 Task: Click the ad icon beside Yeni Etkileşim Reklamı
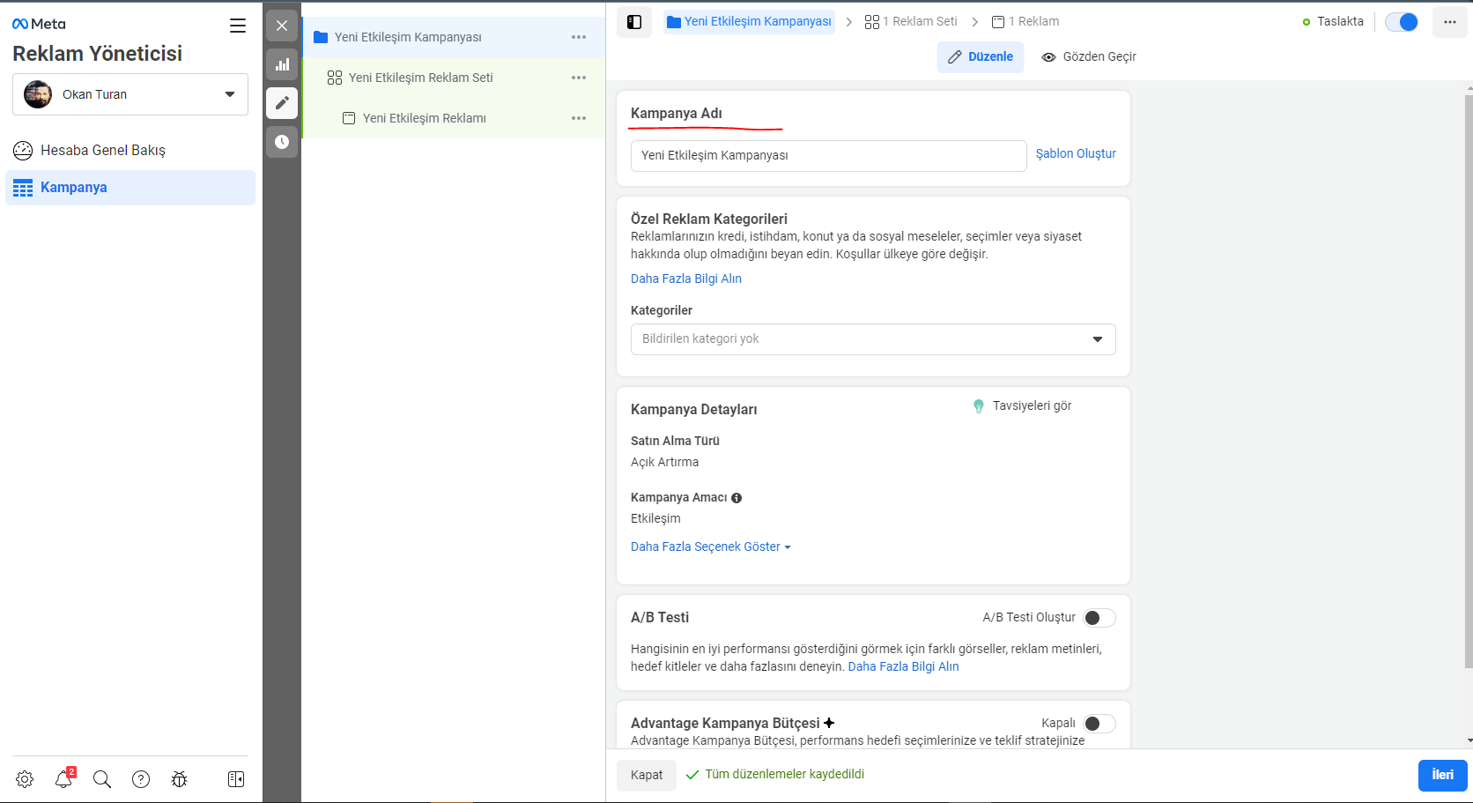(349, 118)
